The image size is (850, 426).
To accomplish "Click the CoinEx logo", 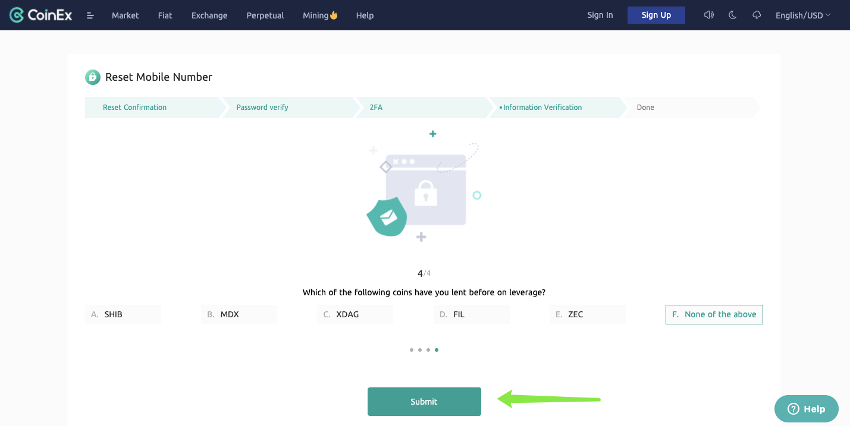I will coord(39,15).
